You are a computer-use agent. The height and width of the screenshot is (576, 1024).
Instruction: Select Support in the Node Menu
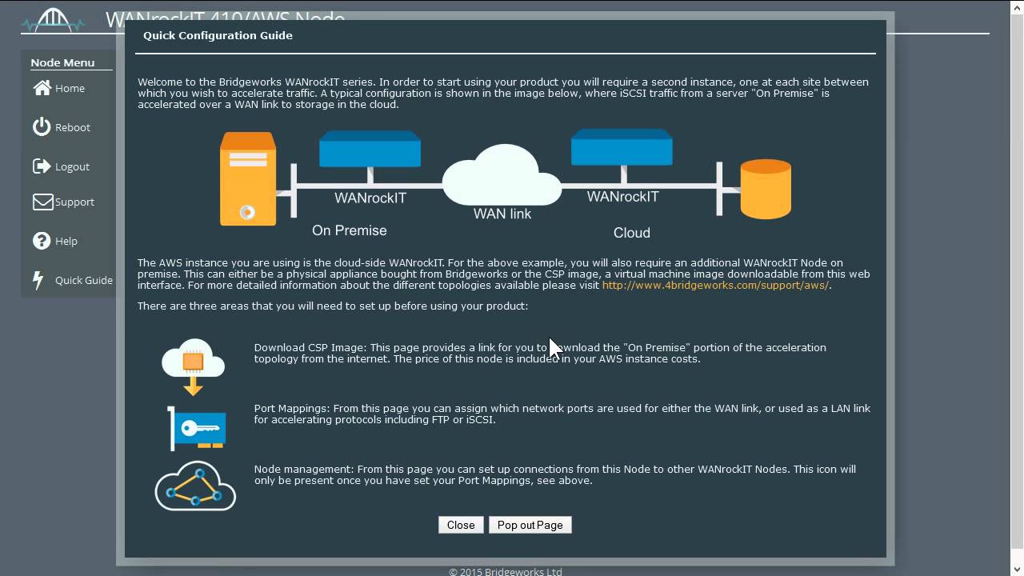74,202
